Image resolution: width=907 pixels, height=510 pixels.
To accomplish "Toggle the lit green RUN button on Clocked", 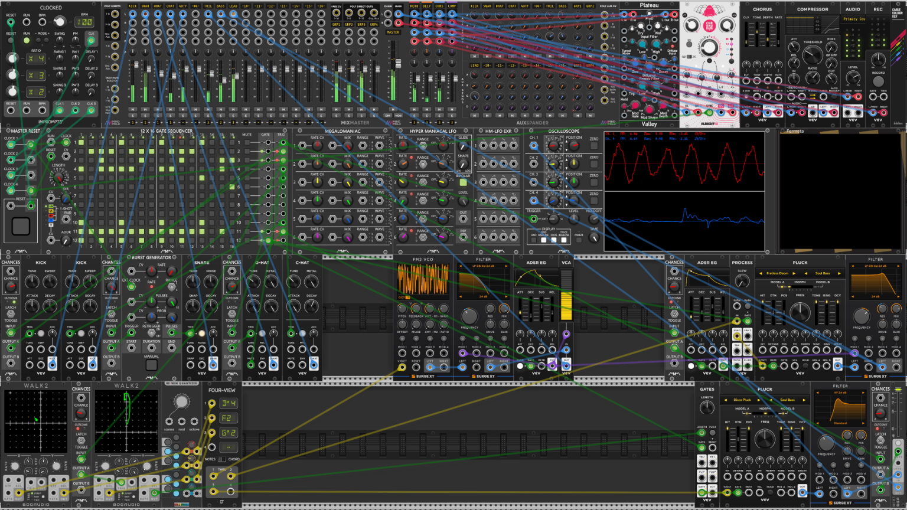I will point(27,41).
